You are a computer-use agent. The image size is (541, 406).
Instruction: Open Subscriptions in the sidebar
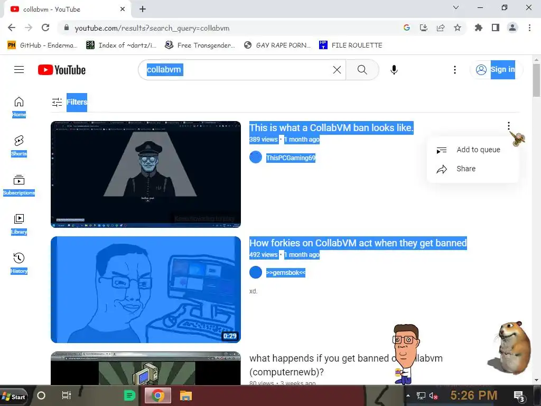[19, 184]
